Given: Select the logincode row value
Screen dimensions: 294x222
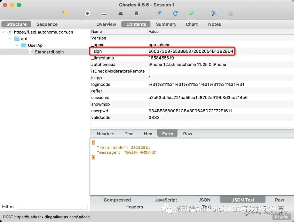Looking at the screenshot, I should click(x=196, y=84).
